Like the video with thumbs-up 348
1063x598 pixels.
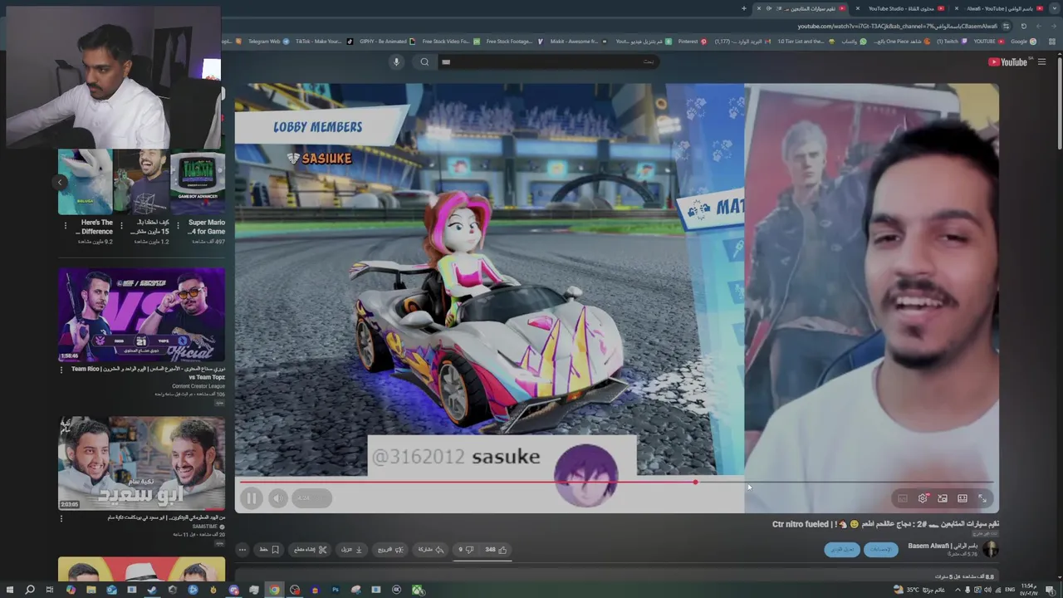coord(496,549)
